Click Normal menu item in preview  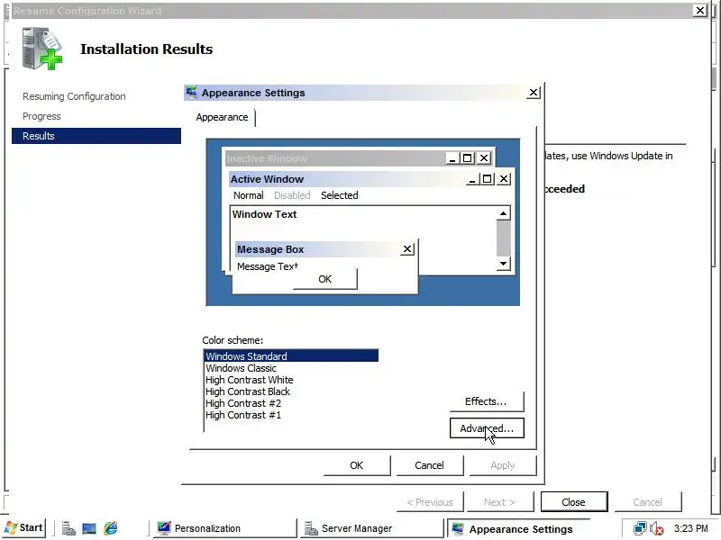249,195
